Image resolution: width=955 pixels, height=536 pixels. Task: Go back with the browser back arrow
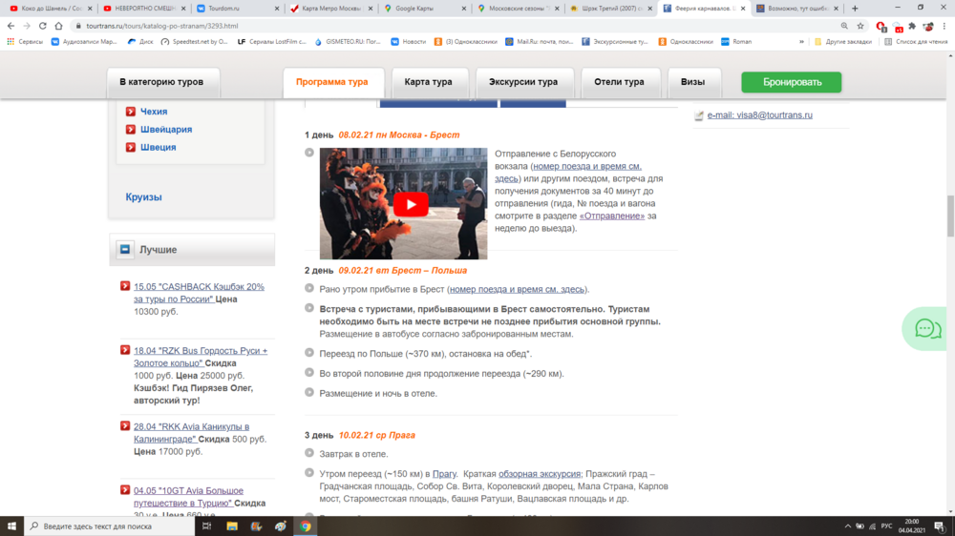point(11,26)
